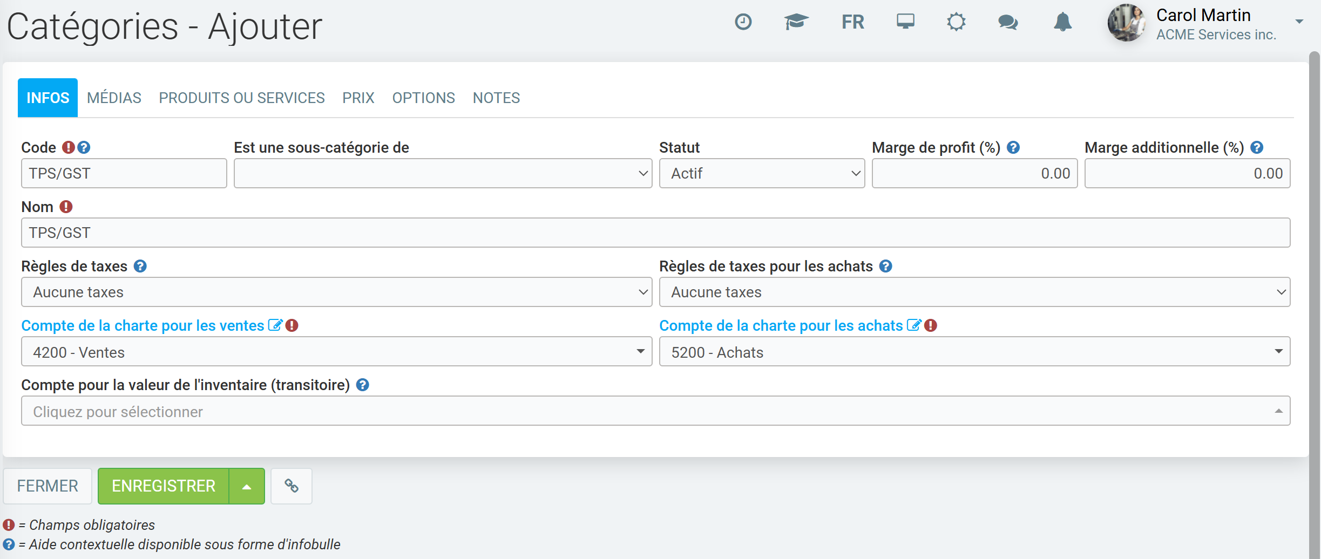The image size is (1321, 559).
Task: Open the sous-catégorie parent dropdown
Action: pyautogui.click(x=443, y=173)
